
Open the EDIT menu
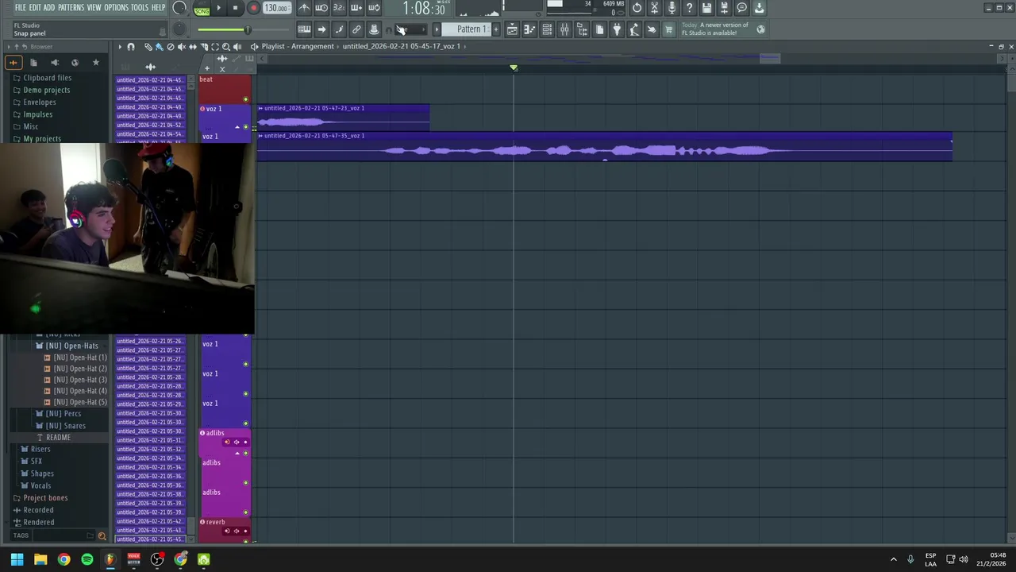[35, 8]
